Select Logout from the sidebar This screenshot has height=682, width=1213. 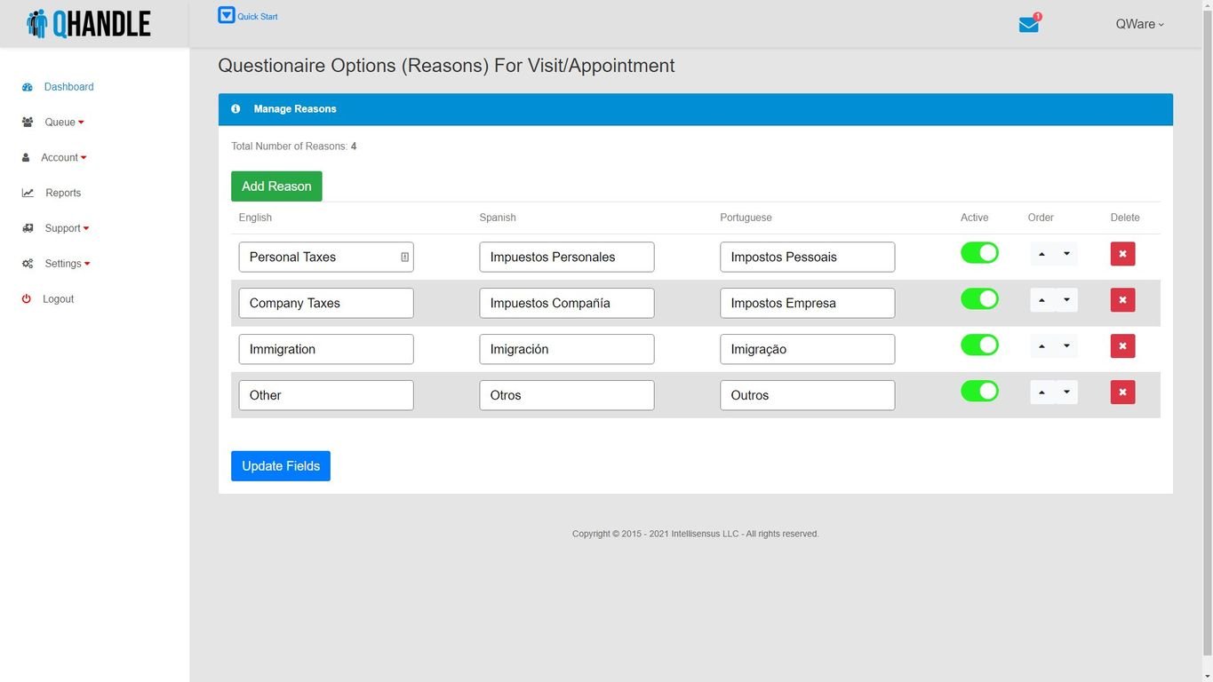click(x=58, y=299)
